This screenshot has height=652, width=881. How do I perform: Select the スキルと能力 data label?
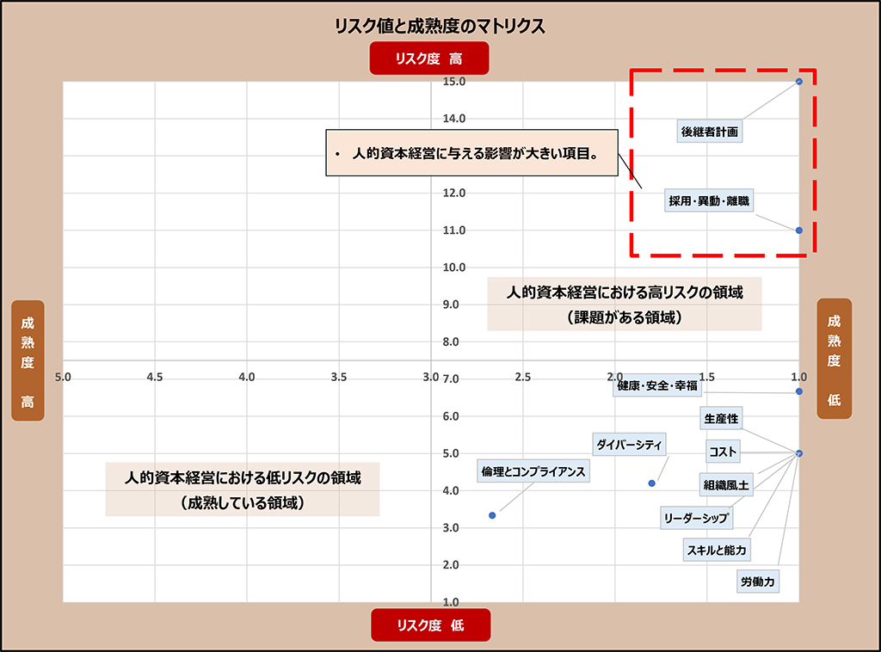tap(716, 550)
